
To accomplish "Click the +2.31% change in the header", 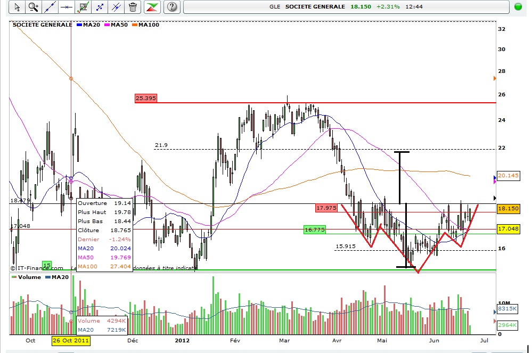I will (388, 7).
